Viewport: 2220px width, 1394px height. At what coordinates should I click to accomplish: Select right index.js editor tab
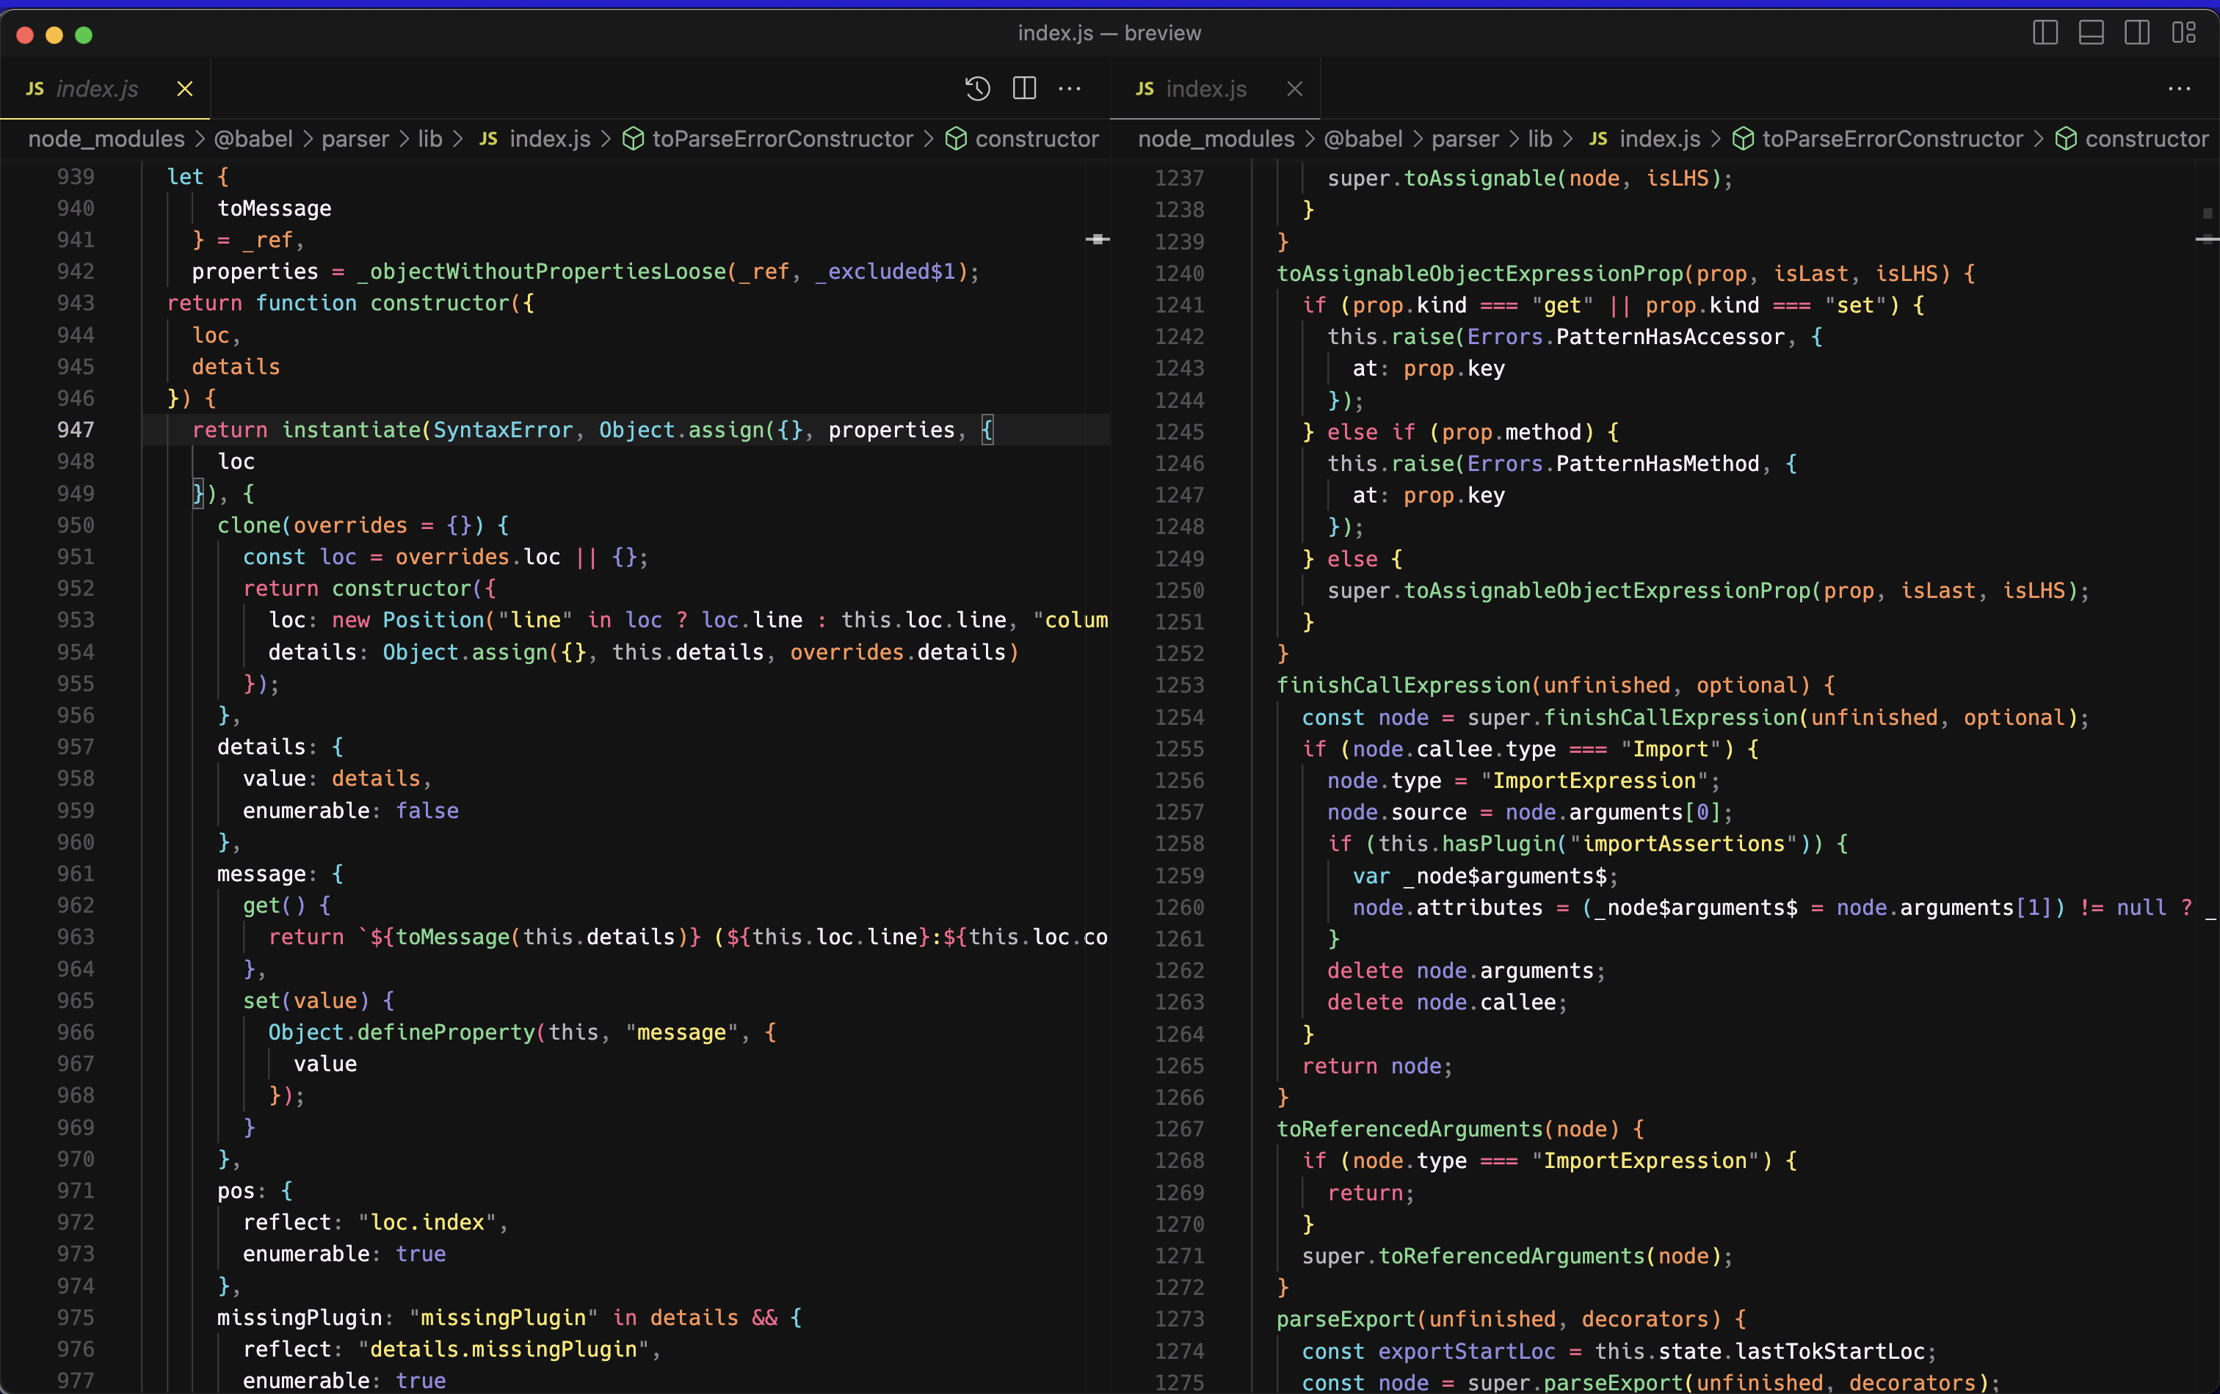pos(1215,89)
